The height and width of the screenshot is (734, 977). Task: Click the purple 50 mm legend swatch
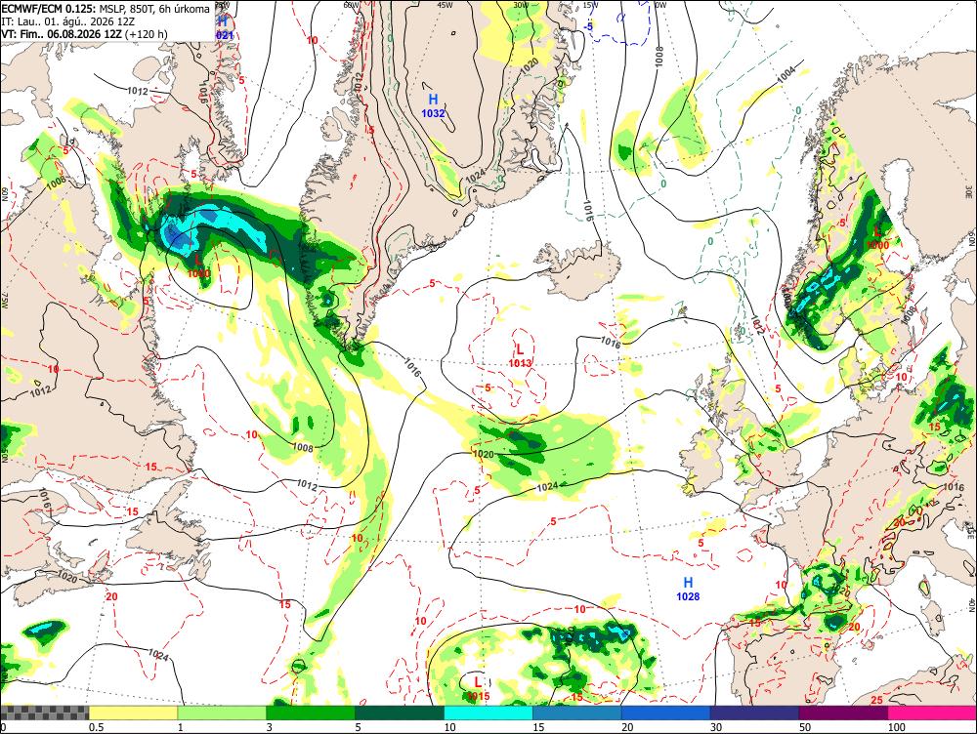[x=843, y=713]
